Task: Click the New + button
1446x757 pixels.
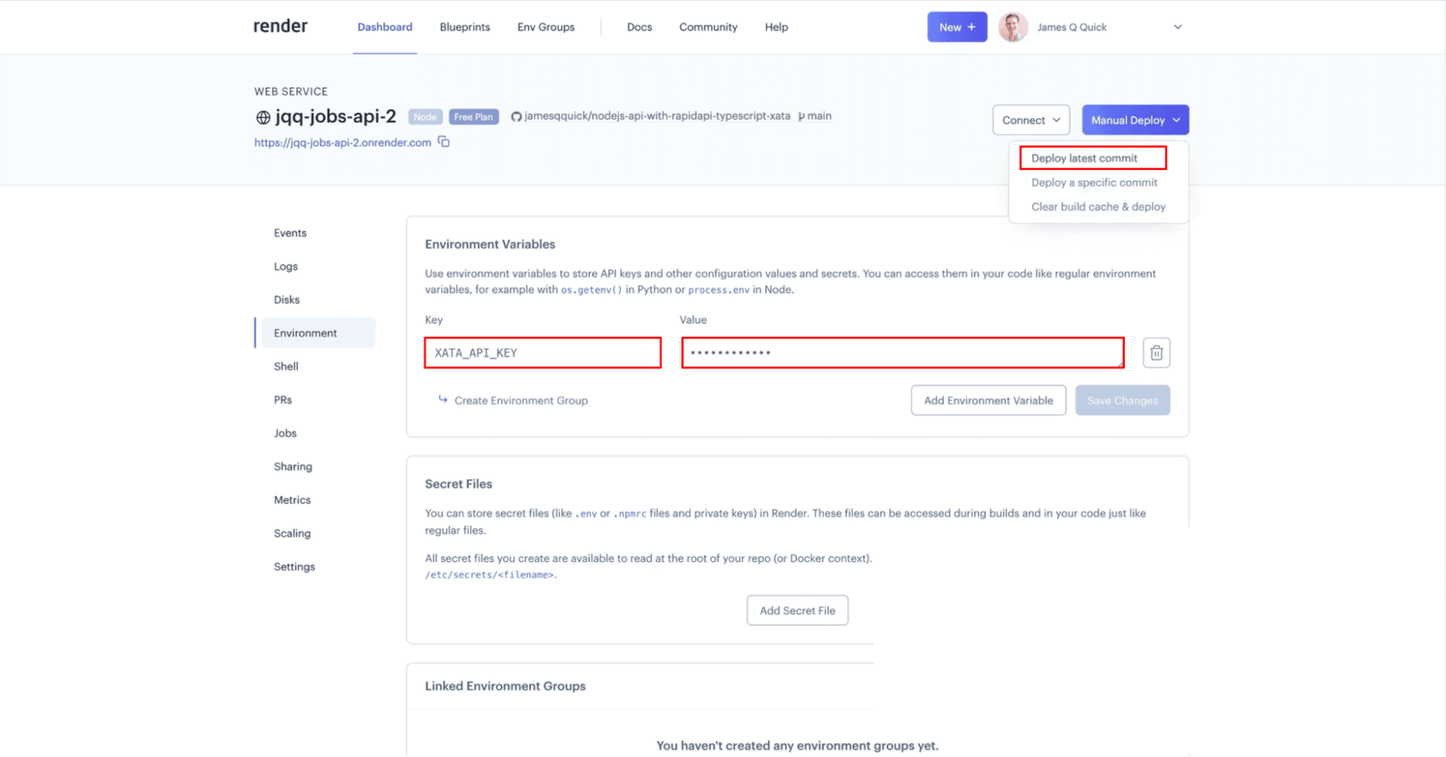Action: click(x=957, y=27)
